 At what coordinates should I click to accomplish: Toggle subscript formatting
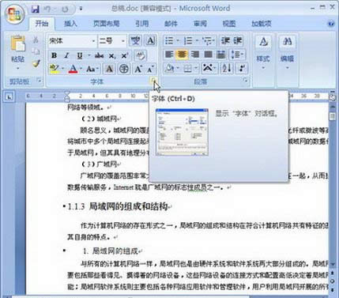tap(111, 55)
